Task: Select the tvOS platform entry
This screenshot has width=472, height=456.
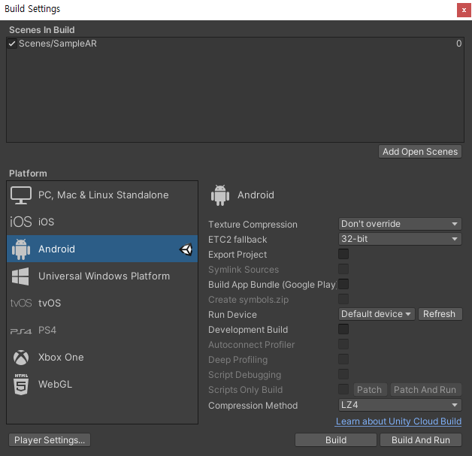Action: point(102,303)
